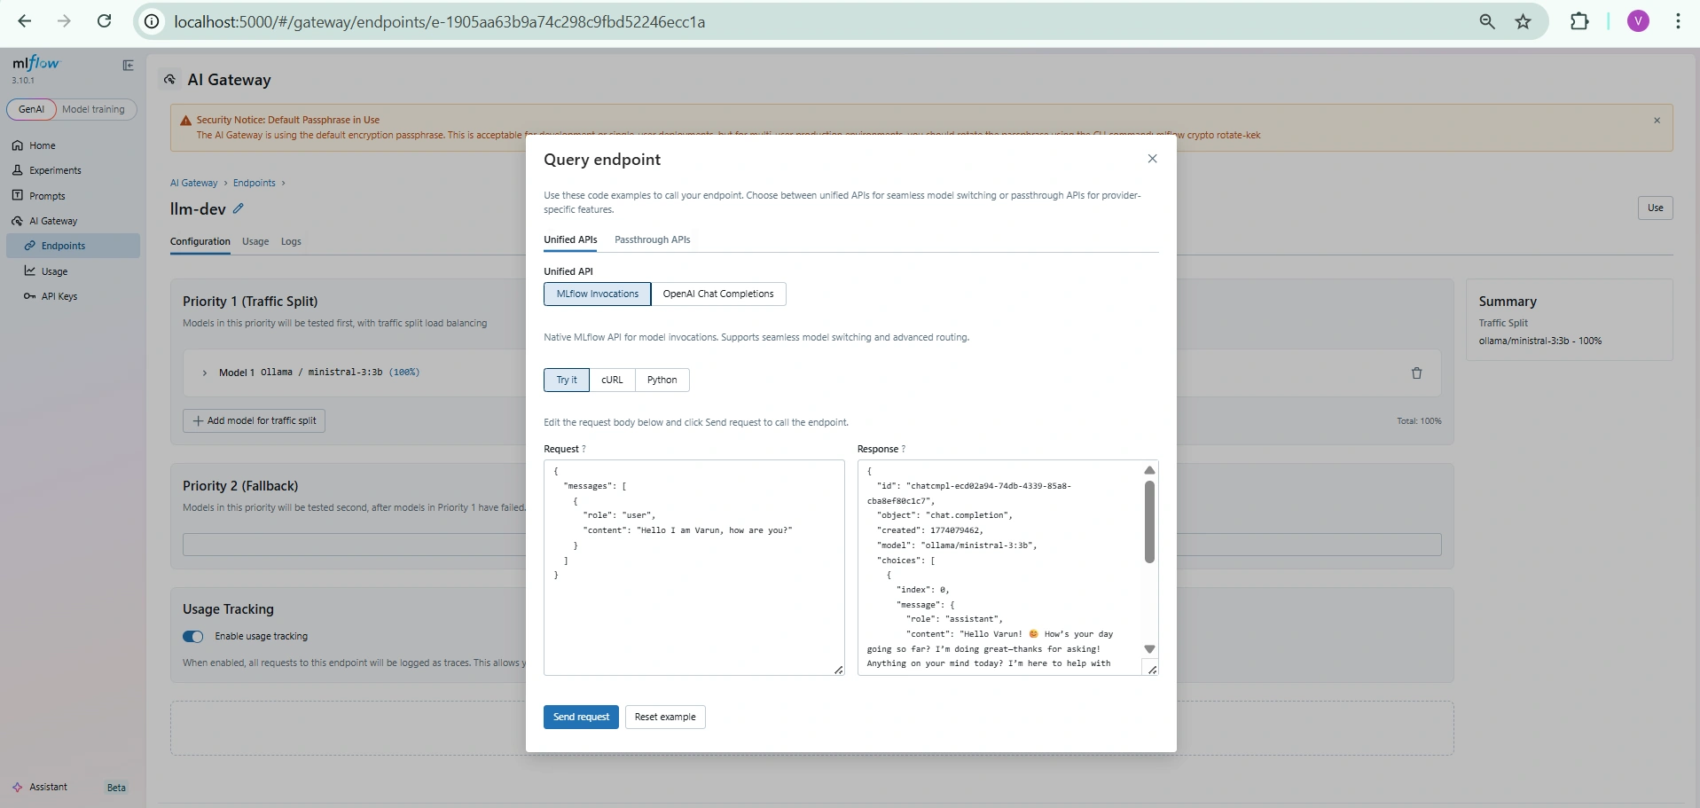Open the browser extensions puzzle icon
The height and width of the screenshot is (808, 1700).
point(1579,21)
